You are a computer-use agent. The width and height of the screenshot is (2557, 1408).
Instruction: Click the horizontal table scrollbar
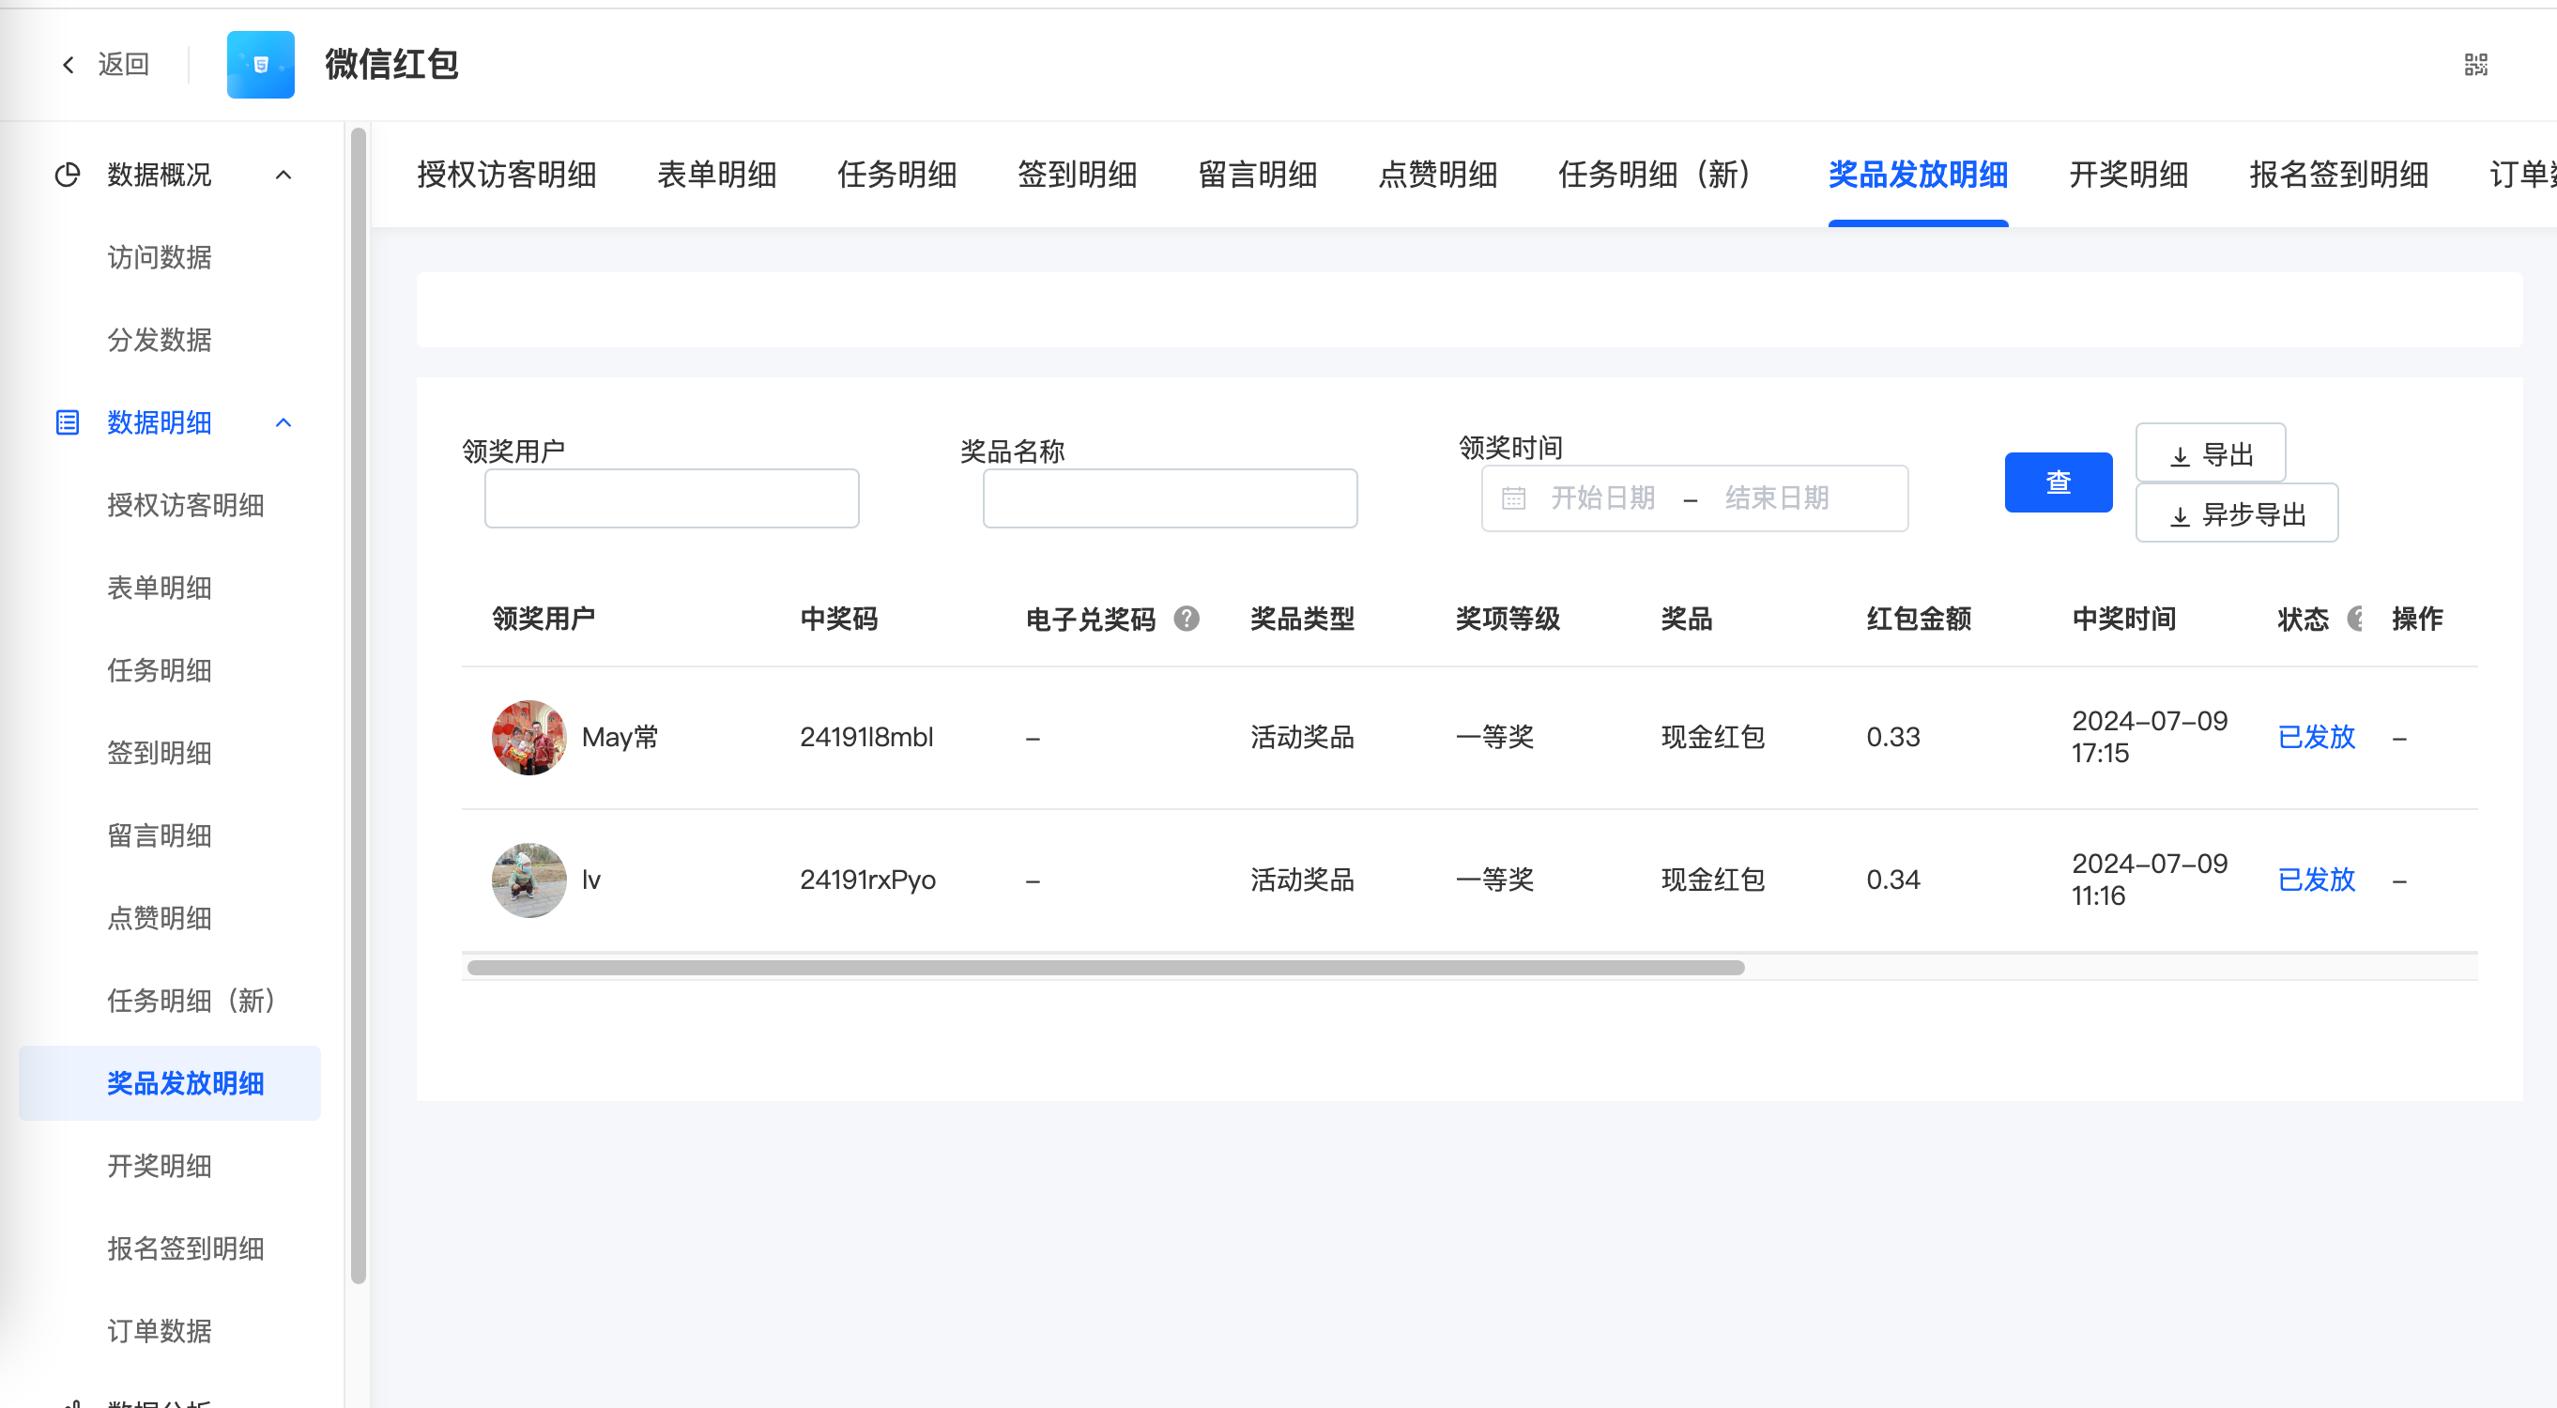pos(1105,968)
